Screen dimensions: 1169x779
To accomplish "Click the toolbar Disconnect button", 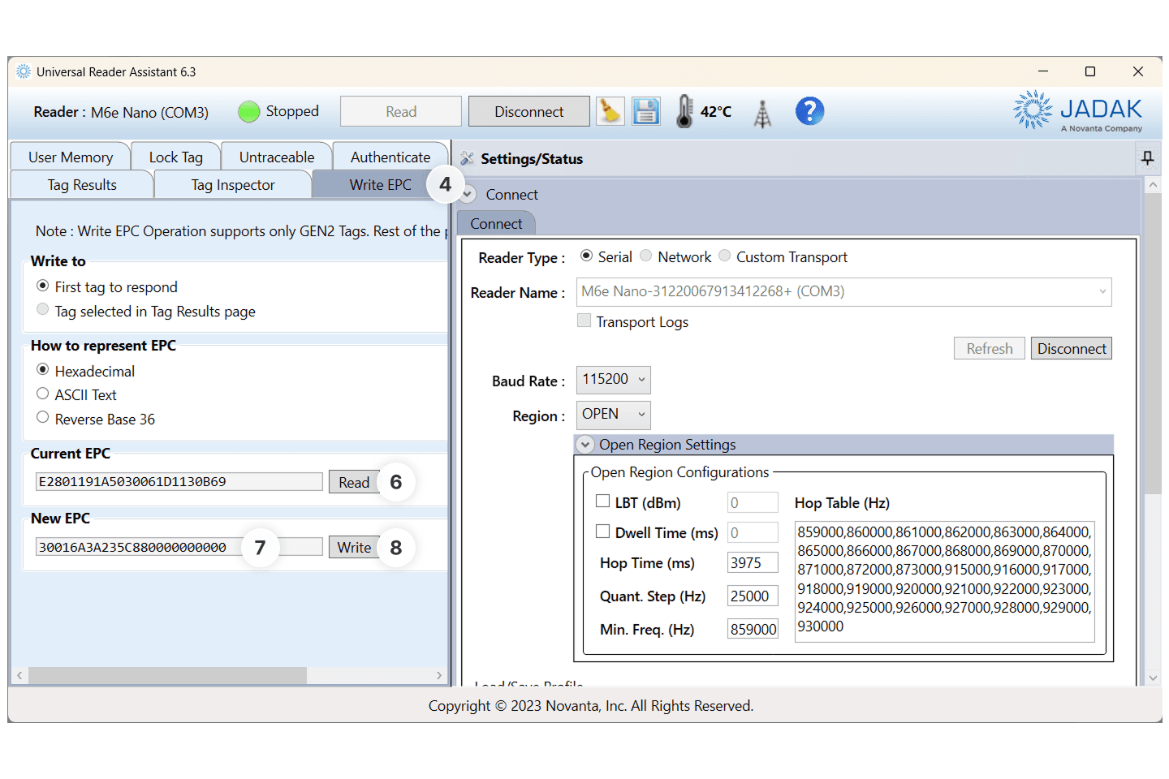I will pos(529,111).
